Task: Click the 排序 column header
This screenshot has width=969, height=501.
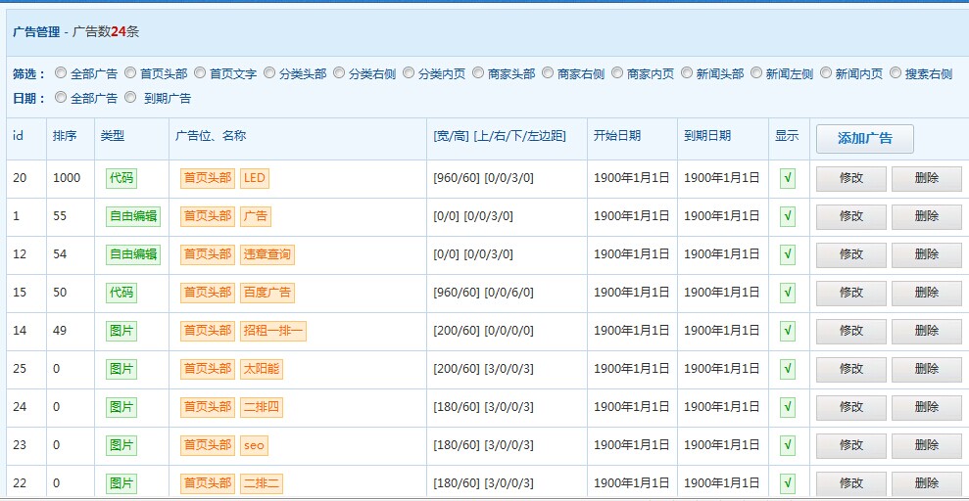Action: click(x=65, y=136)
